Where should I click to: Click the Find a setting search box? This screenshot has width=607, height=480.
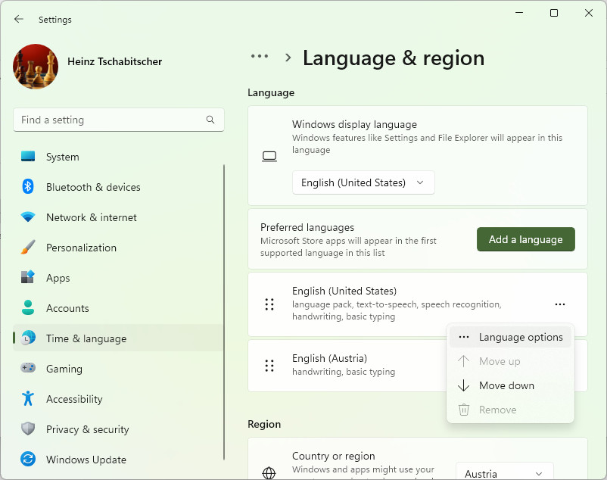pyautogui.click(x=119, y=120)
